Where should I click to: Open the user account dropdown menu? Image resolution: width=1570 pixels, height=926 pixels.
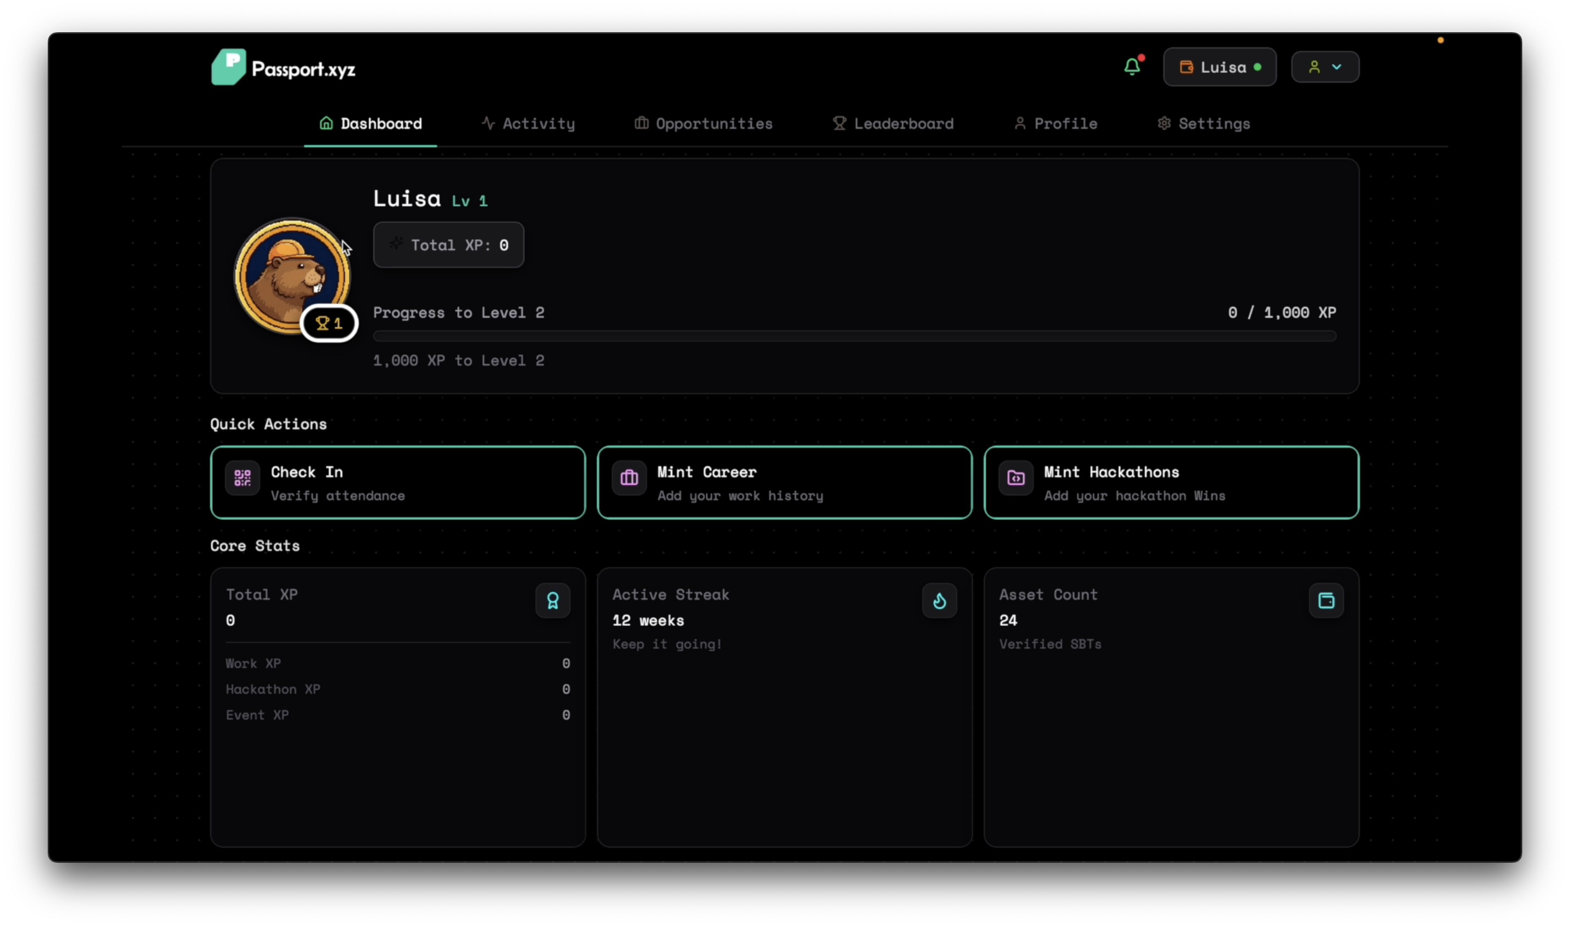pyautogui.click(x=1325, y=67)
